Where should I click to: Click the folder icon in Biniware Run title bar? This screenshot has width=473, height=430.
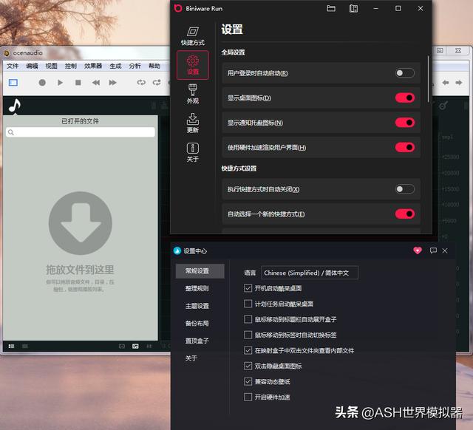pos(331,8)
